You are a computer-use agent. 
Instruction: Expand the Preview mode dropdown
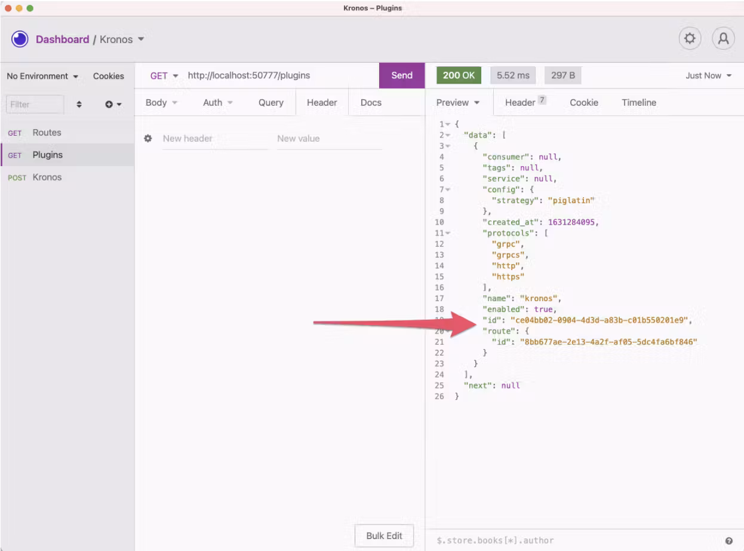tap(457, 102)
